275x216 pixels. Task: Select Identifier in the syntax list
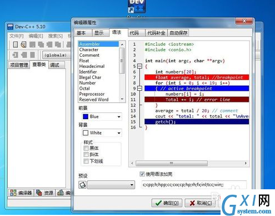tap(98, 72)
